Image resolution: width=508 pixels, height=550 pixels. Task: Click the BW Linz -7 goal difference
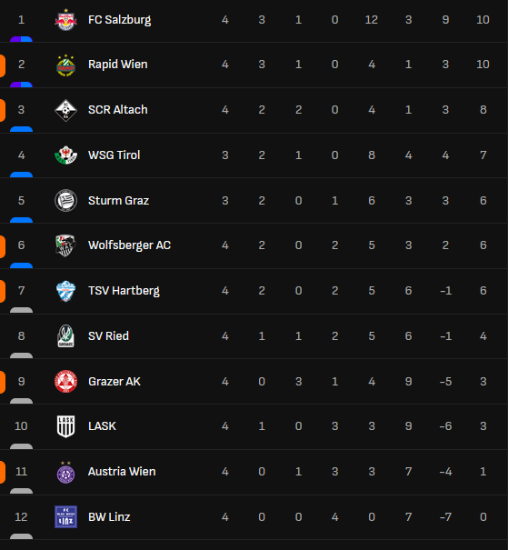coord(445,516)
